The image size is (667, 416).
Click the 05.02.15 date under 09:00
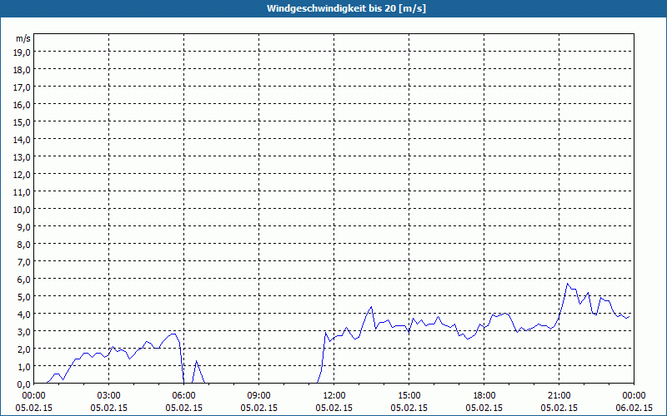(x=259, y=408)
